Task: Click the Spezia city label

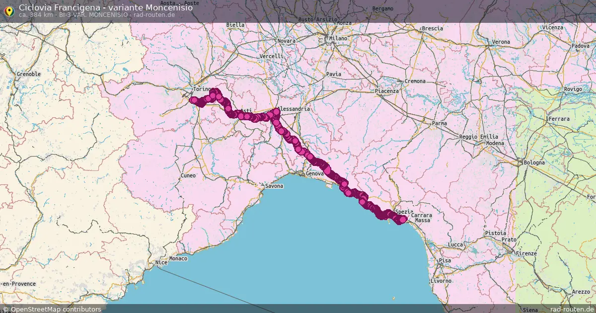Action: point(404,212)
